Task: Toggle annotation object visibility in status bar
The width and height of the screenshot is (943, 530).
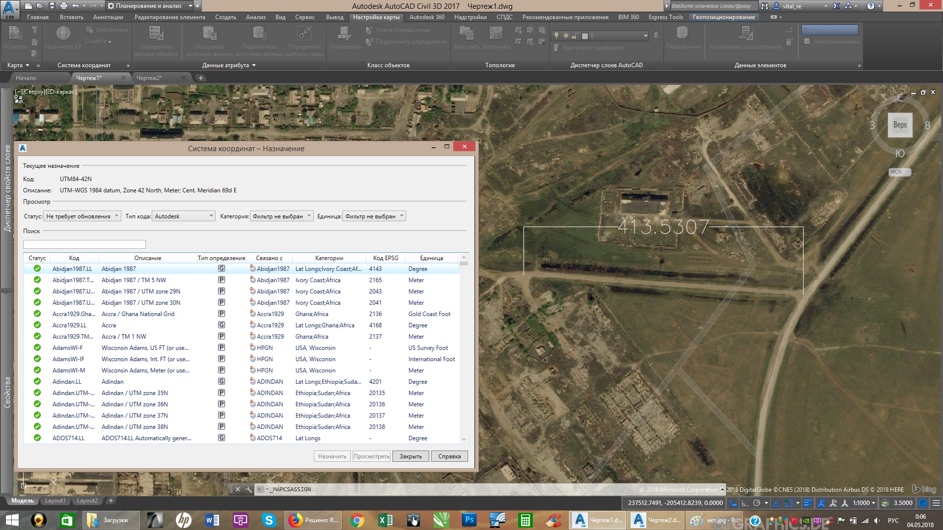Action: click(x=821, y=503)
